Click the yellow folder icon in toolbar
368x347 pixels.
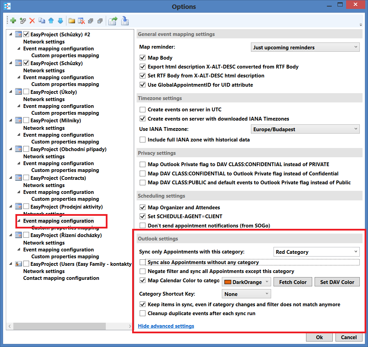(x=72, y=21)
